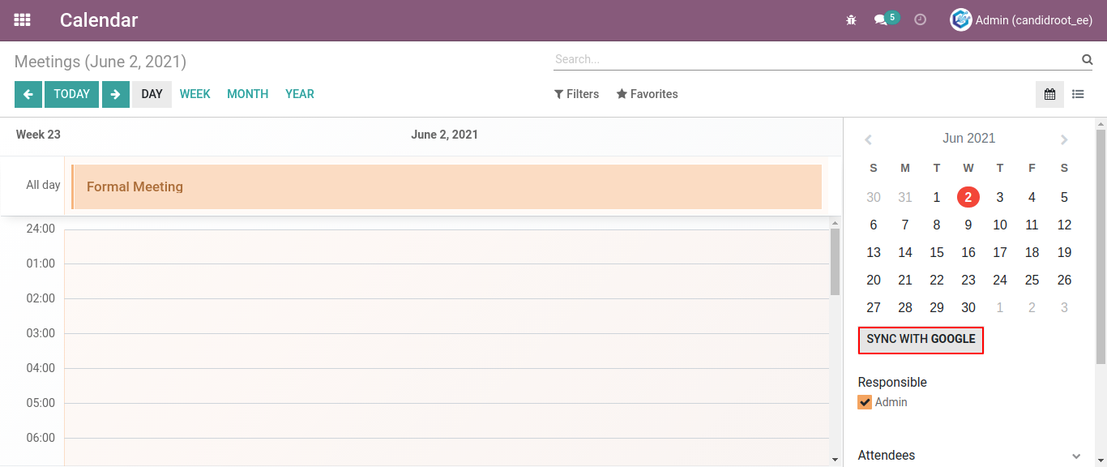The width and height of the screenshot is (1107, 467).
Task: Switch to list view icon
Action: tap(1078, 94)
